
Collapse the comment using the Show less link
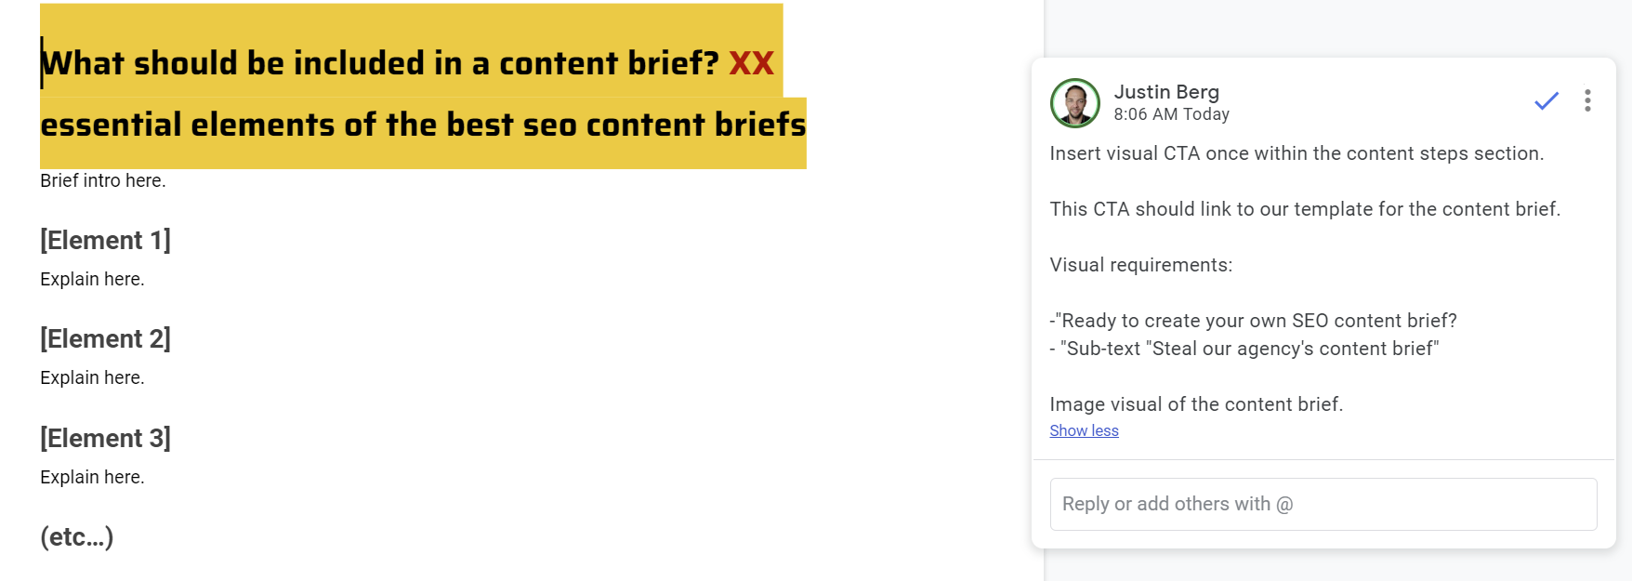[1084, 429]
